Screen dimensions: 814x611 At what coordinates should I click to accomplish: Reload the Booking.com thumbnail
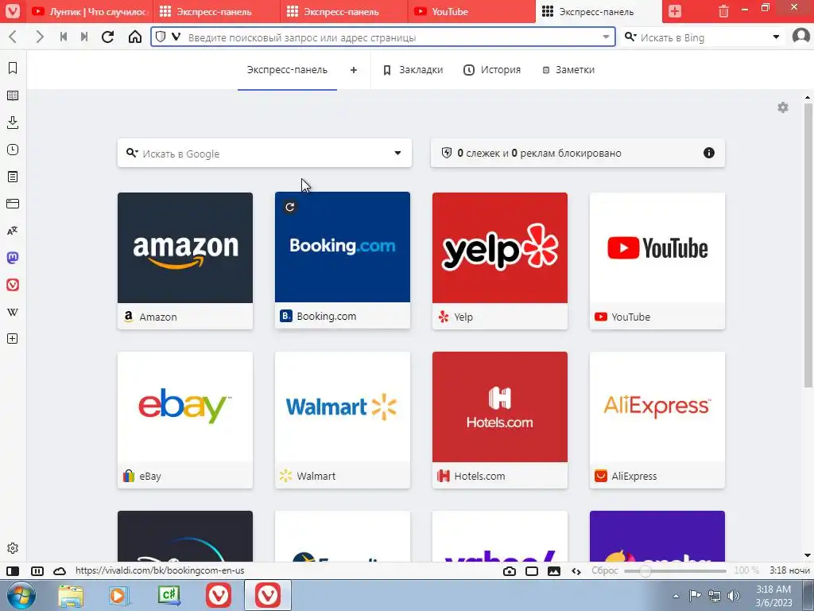289,208
